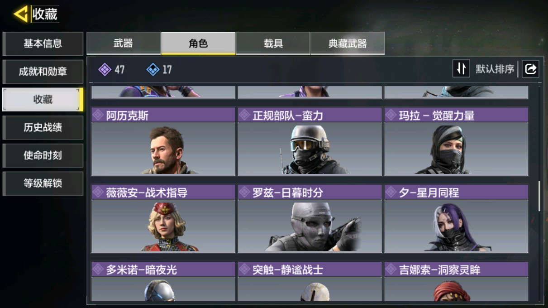Click the share export icon
The width and height of the screenshot is (548, 308).
[530, 69]
